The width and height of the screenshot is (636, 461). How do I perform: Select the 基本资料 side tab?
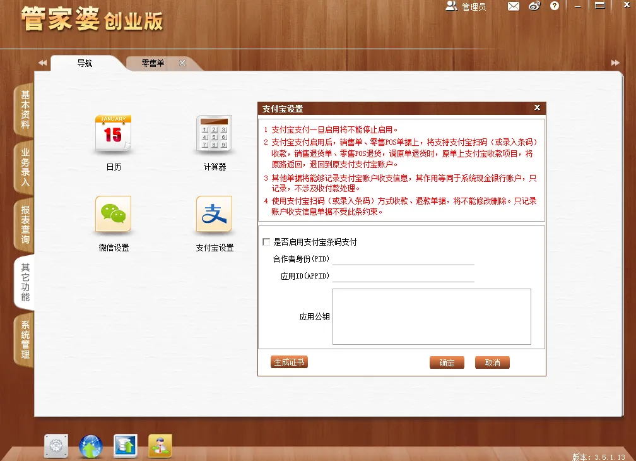tap(25, 110)
